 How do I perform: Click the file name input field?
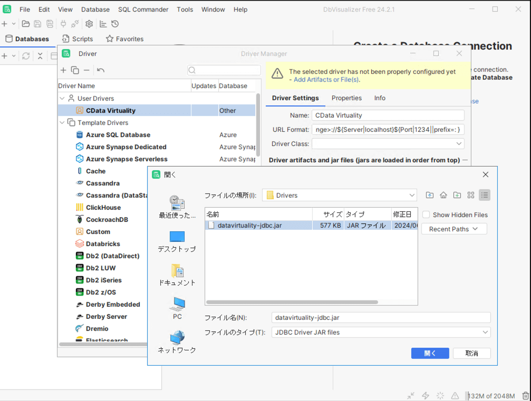coord(381,317)
